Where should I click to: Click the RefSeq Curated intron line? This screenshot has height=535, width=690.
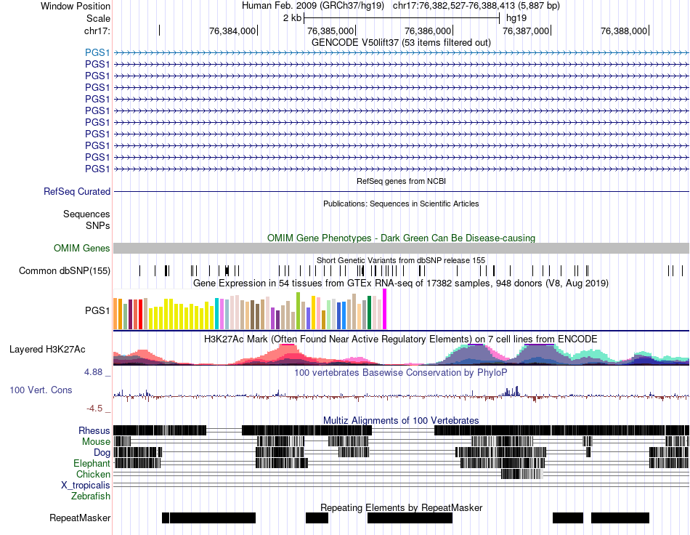coord(401,192)
